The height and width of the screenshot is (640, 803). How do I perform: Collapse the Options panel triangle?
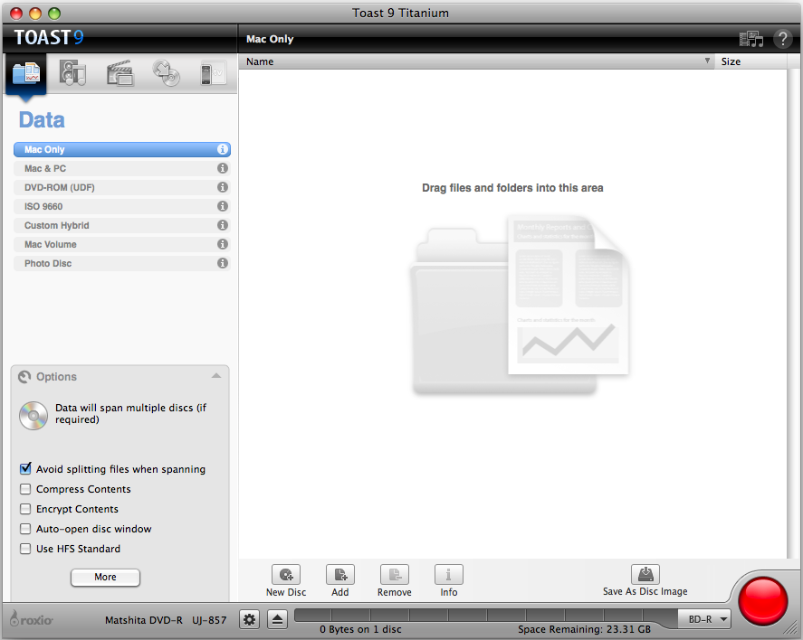216,376
